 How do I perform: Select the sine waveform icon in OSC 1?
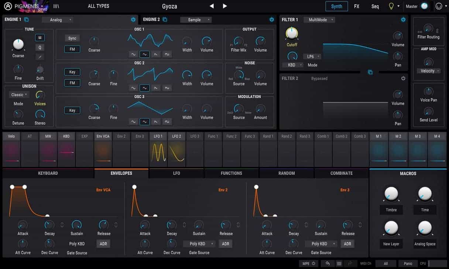tap(133, 54)
